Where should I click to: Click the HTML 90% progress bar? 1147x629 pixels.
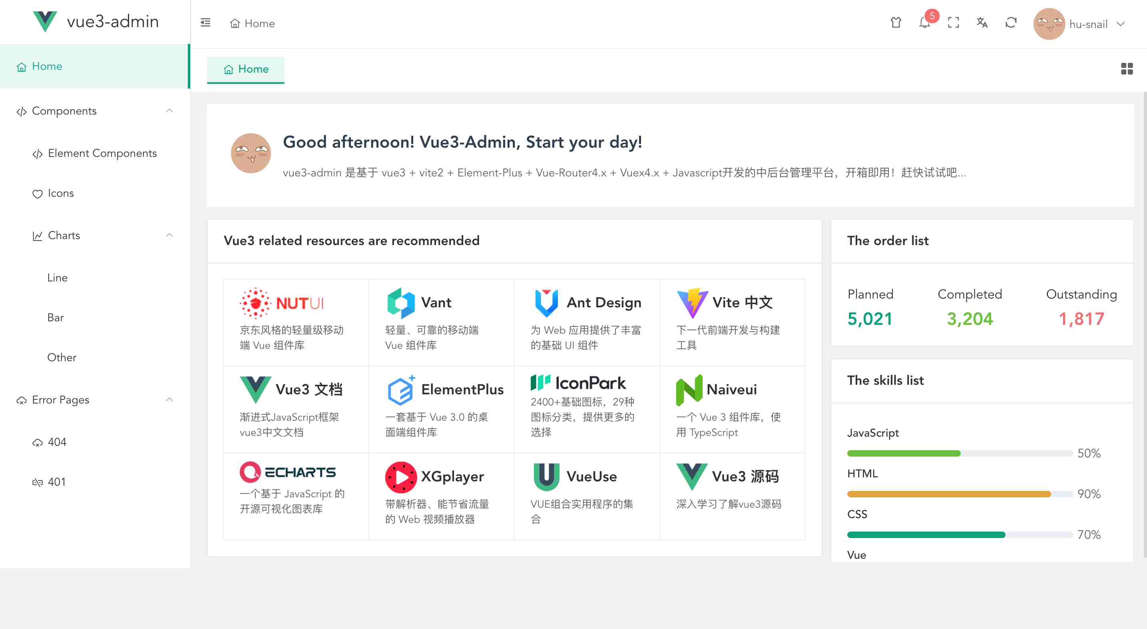click(x=959, y=494)
